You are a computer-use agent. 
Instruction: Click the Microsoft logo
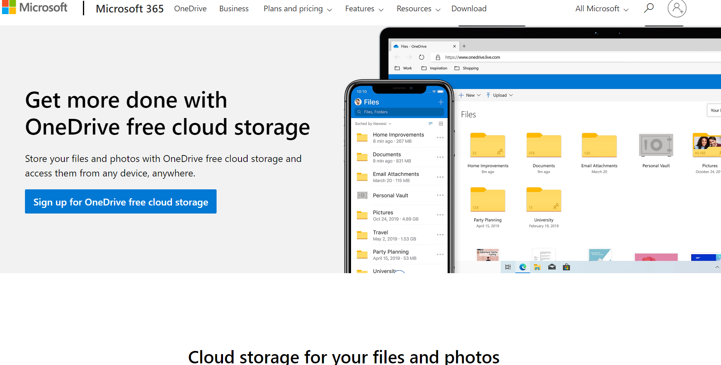35,7
